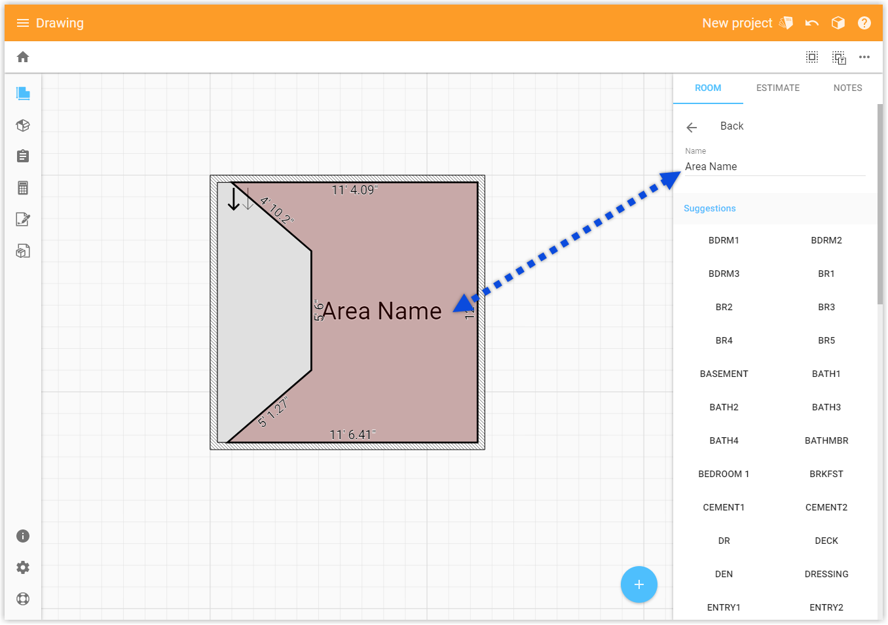Click the Area Name label in room
This screenshot has height=625, width=888.
coord(382,311)
